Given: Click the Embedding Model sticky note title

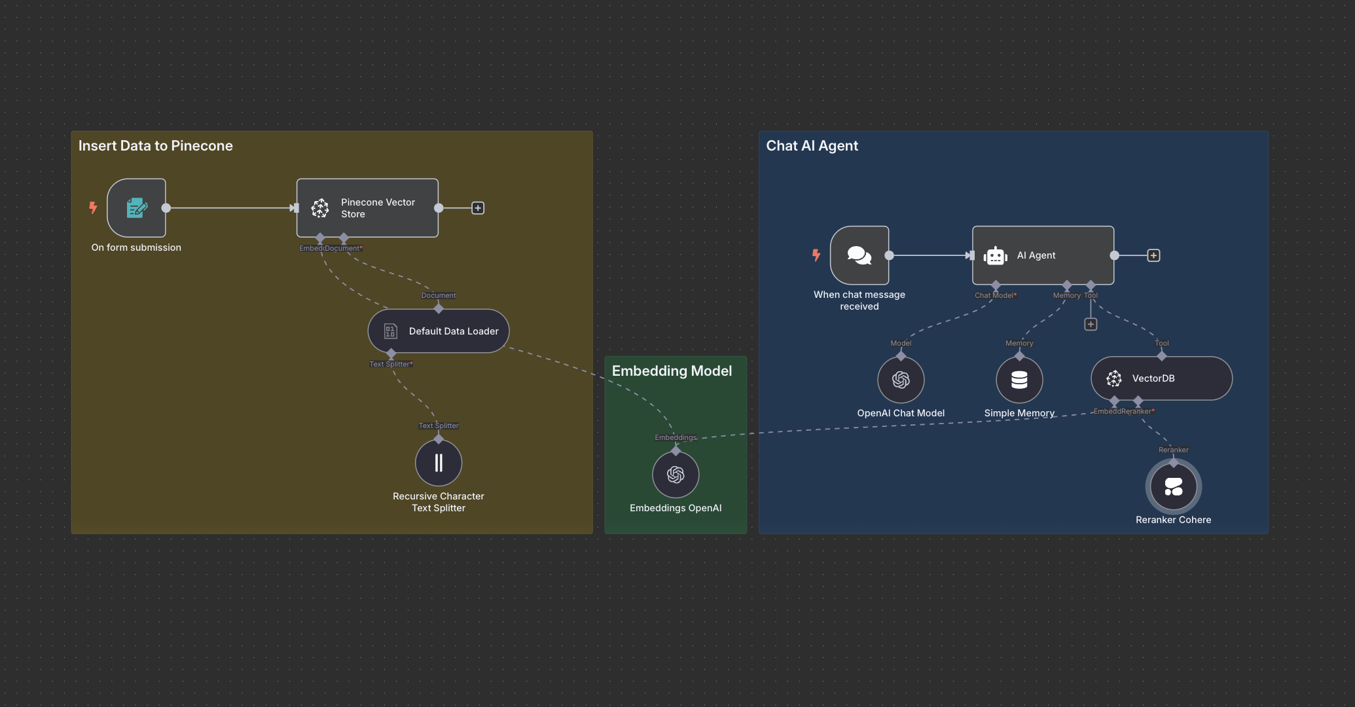Looking at the screenshot, I should tap(672, 371).
